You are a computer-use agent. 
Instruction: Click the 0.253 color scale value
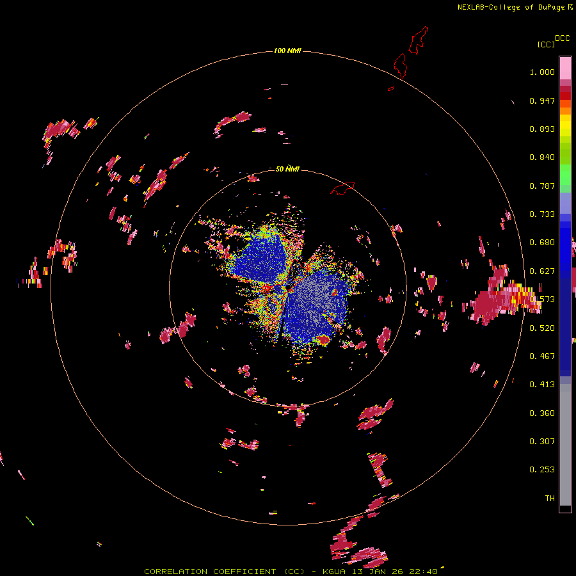coord(542,470)
